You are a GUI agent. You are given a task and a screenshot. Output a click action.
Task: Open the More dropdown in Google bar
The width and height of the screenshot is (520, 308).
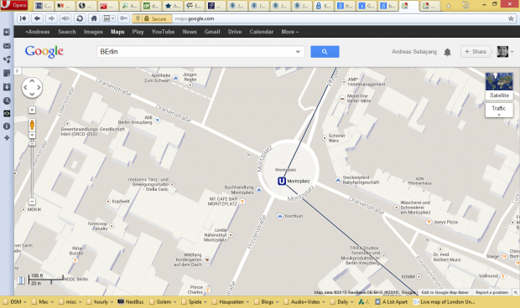click(290, 32)
